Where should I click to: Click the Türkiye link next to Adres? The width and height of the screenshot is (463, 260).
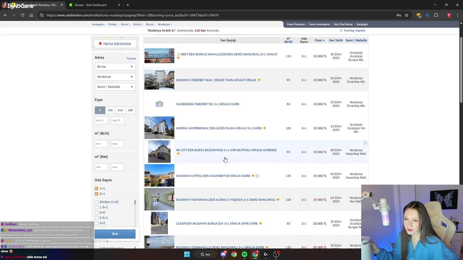point(131,58)
